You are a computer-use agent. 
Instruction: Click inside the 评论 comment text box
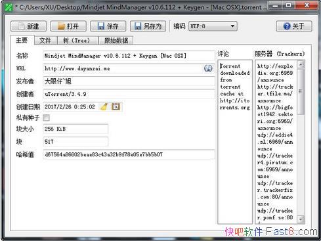(x=235, y=142)
